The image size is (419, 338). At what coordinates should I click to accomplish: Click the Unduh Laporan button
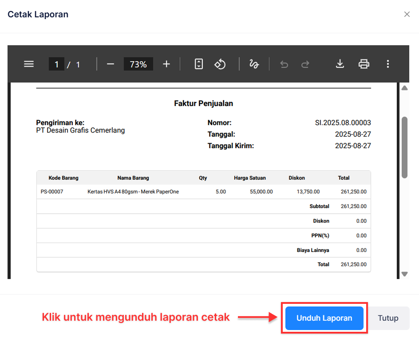tap(324, 318)
